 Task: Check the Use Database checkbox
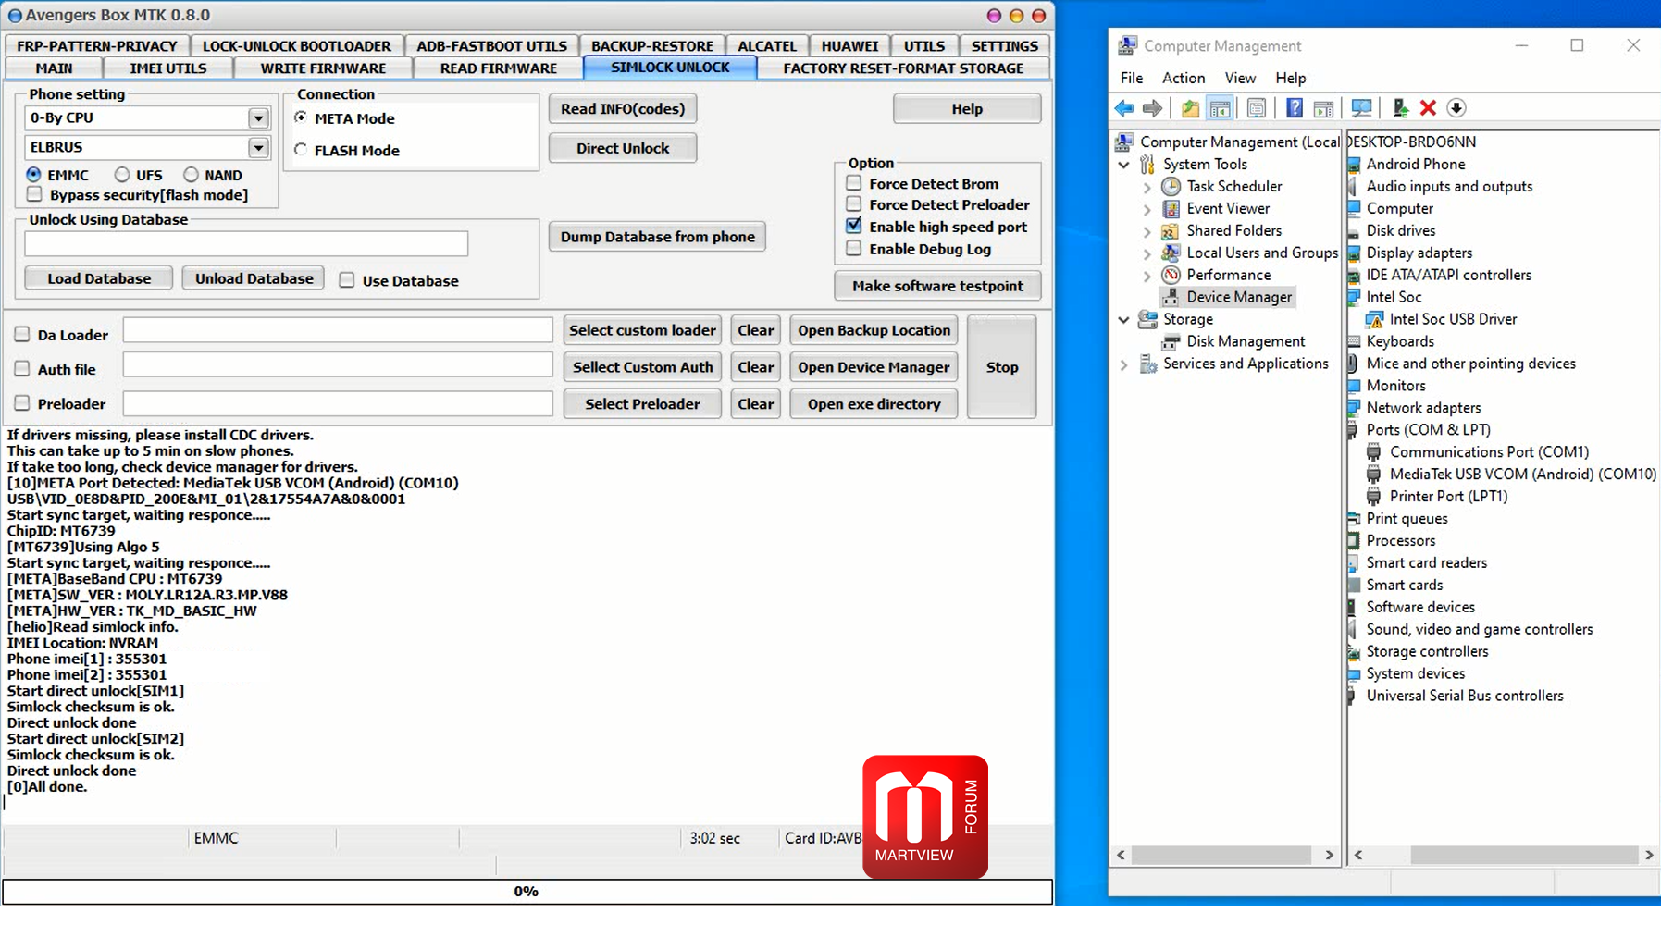click(347, 280)
